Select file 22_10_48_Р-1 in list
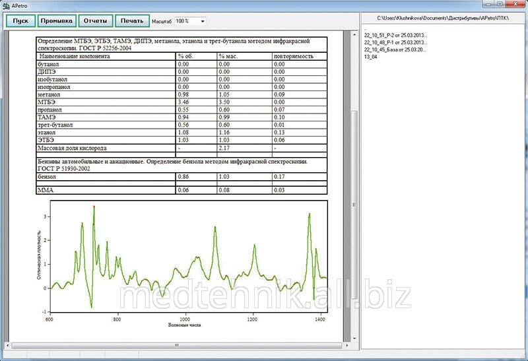Viewport: 528px width, 361px height. 396,42
